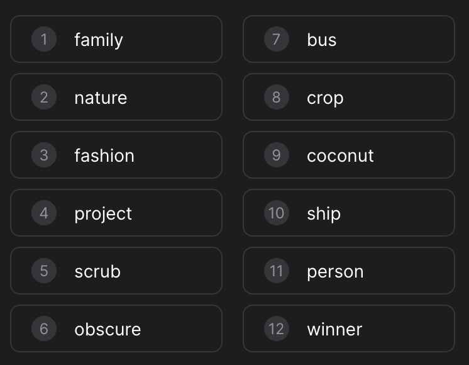This screenshot has height=365, width=469.
Task: Select the number 5 circle badge
Action: pos(44,271)
